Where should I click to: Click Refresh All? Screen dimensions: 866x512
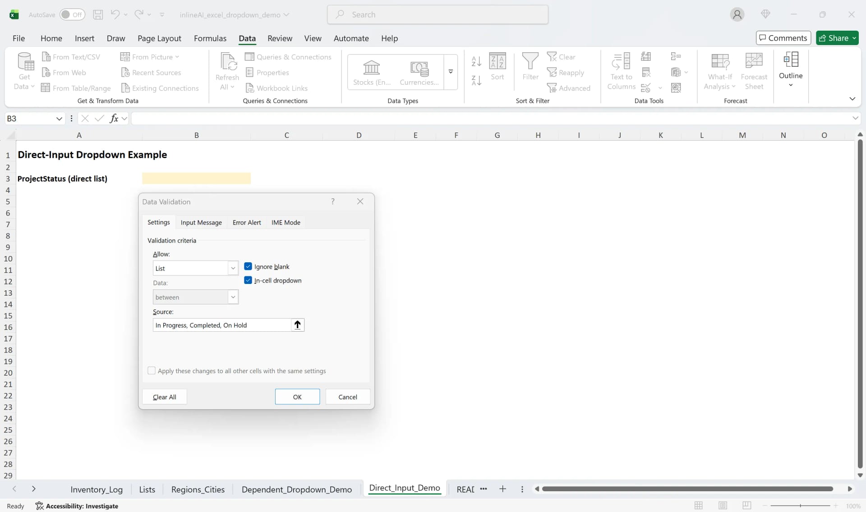pos(227,71)
